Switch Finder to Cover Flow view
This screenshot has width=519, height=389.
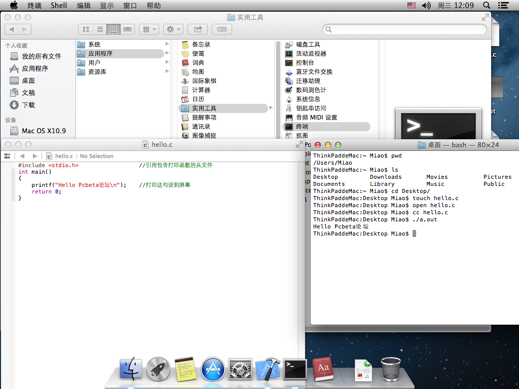(127, 29)
